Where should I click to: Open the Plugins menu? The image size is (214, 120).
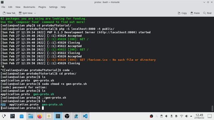point(42,7)
